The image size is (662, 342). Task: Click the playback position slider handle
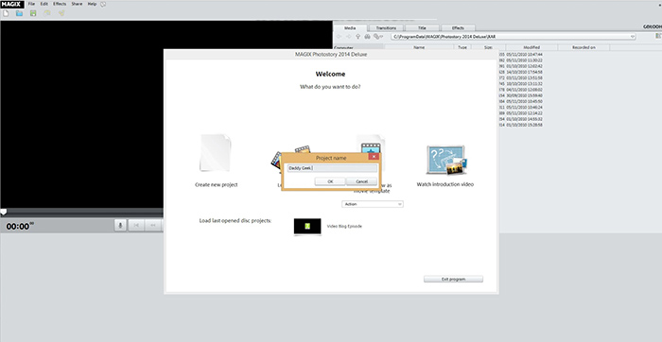click(x=4, y=213)
